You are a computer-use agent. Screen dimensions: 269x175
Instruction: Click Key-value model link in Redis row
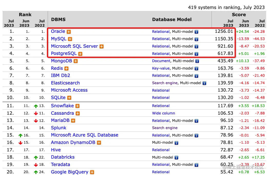pyautogui.click(x=161, y=68)
